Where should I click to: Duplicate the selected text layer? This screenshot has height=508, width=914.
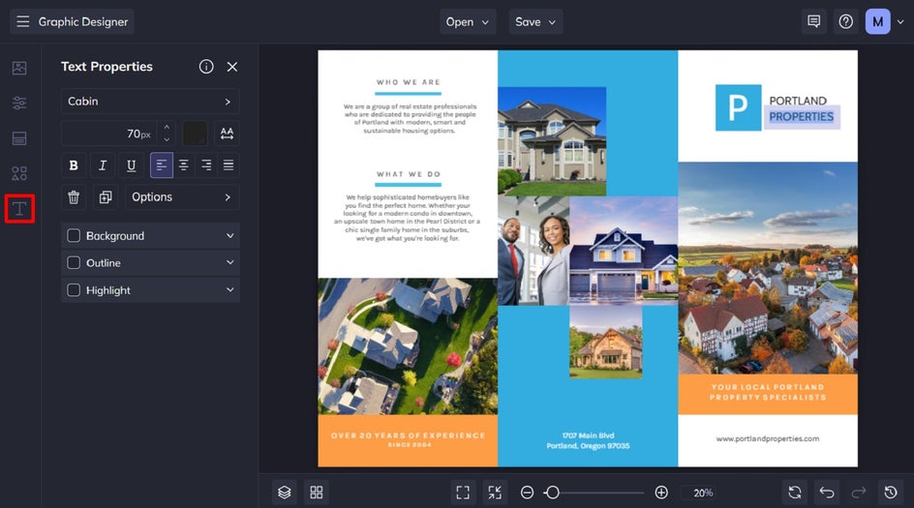(x=106, y=196)
